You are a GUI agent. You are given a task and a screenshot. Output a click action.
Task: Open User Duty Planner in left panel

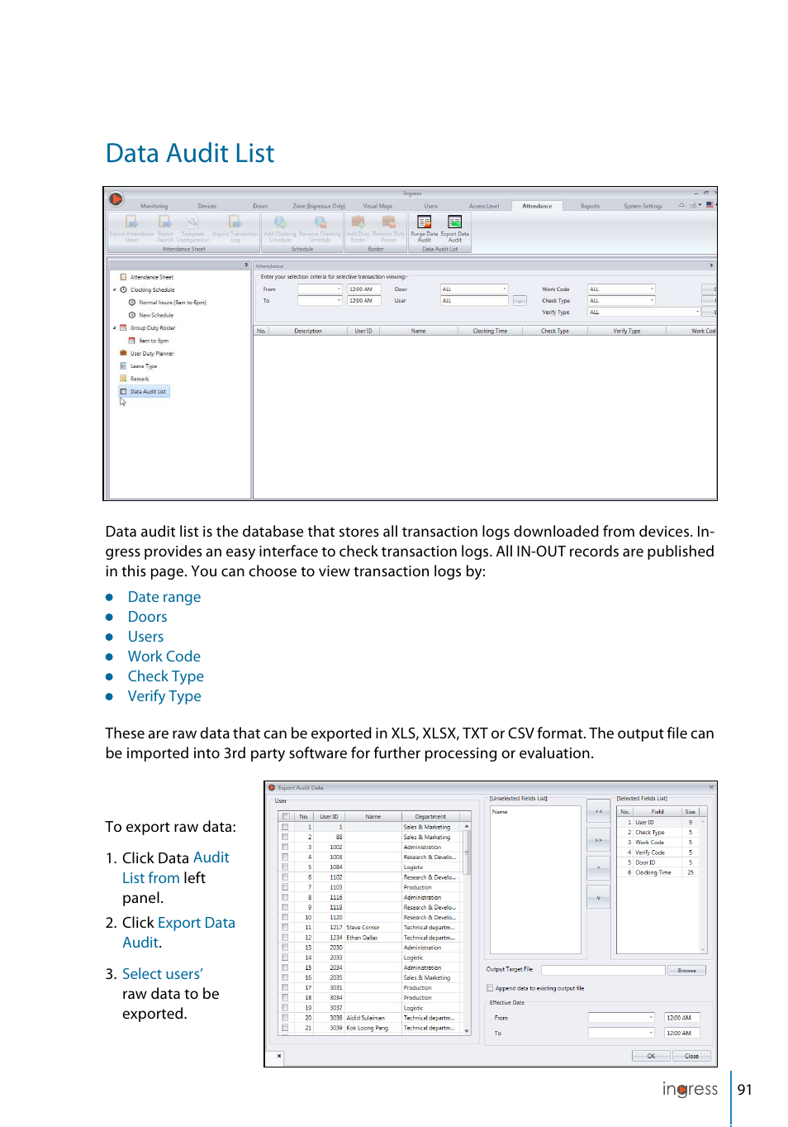click(x=152, y=353)
